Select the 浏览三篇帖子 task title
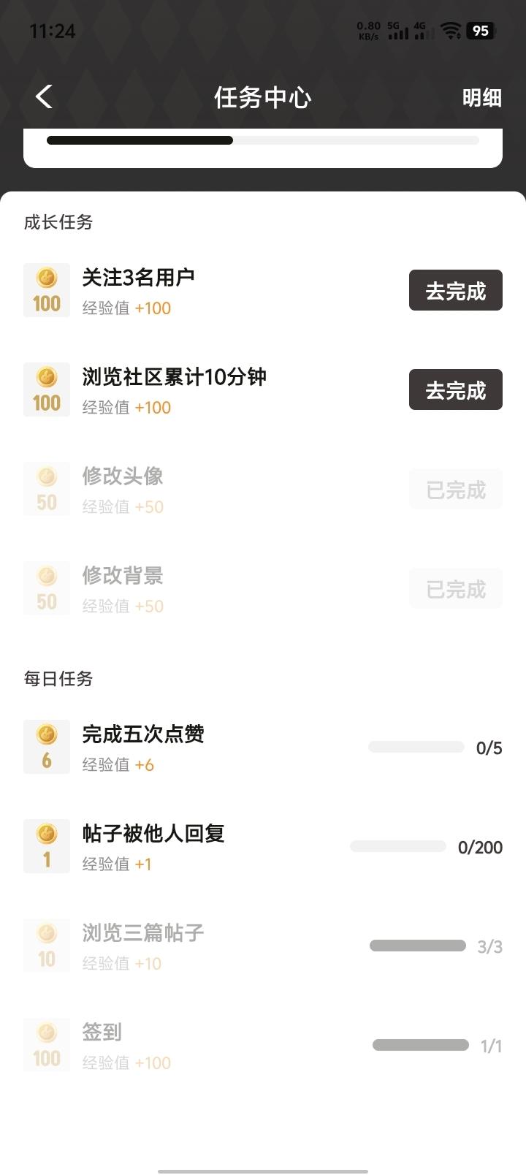The height and width of the screenshot is (1175, 526). (142, 932)
